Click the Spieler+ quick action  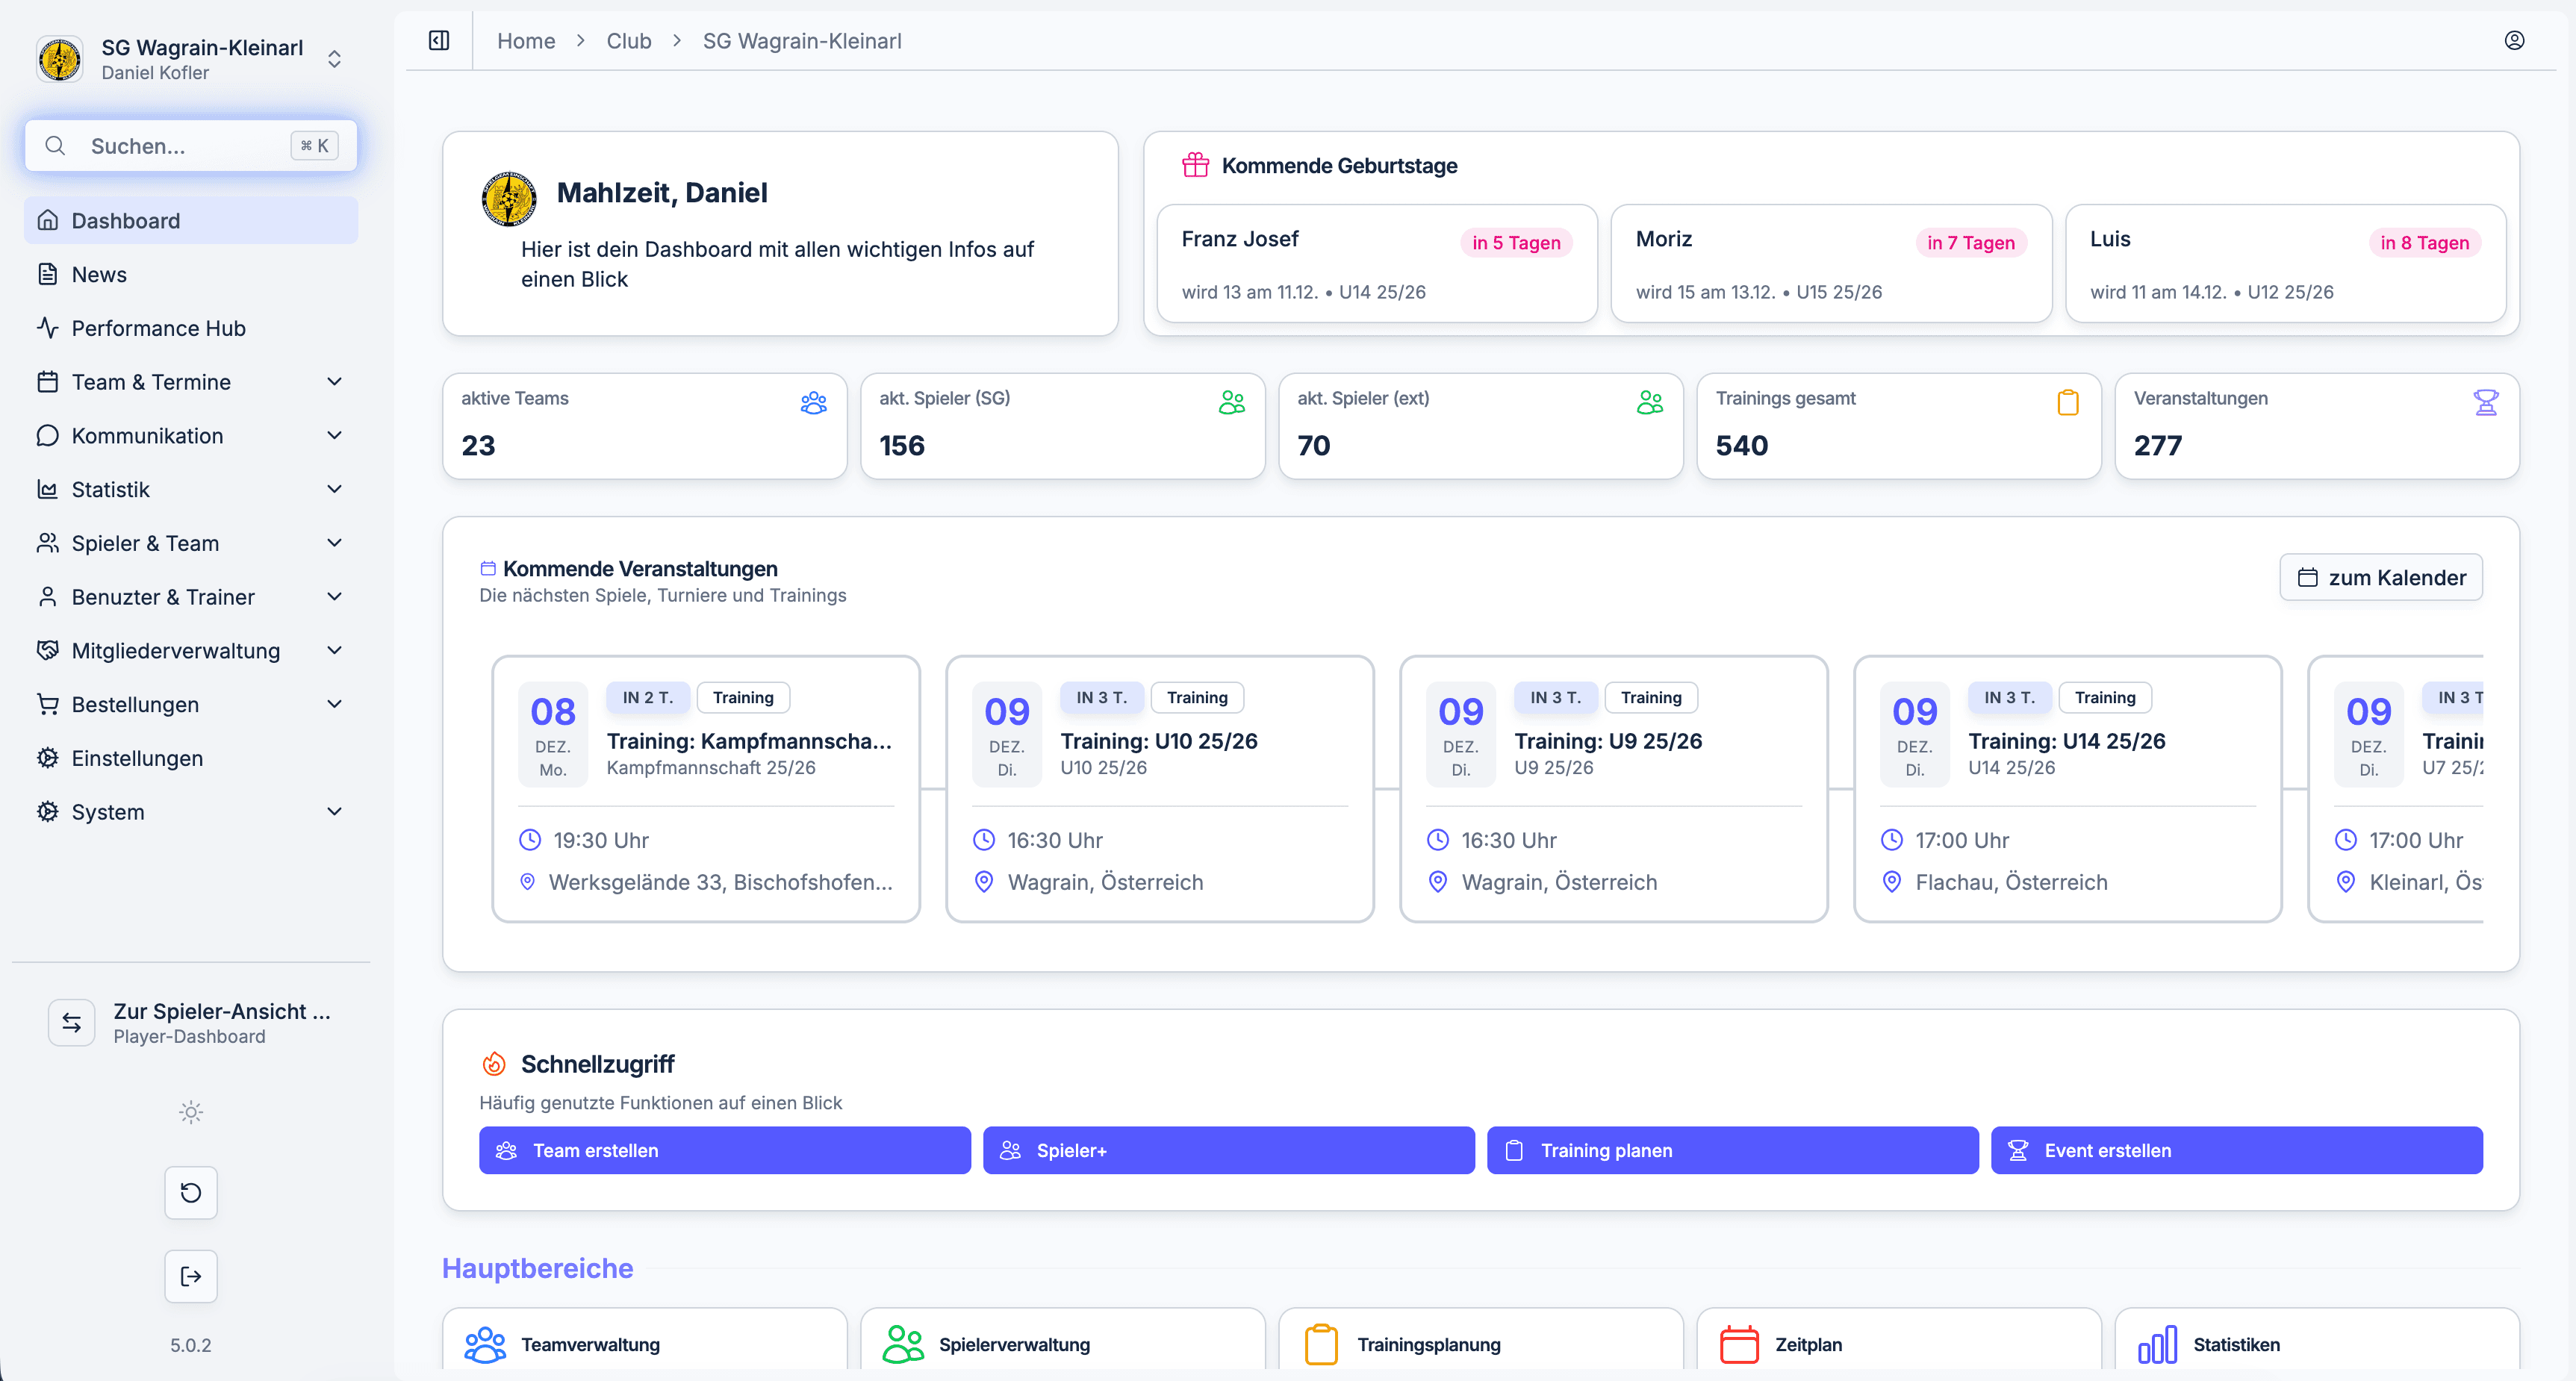pos(1229,1151)
